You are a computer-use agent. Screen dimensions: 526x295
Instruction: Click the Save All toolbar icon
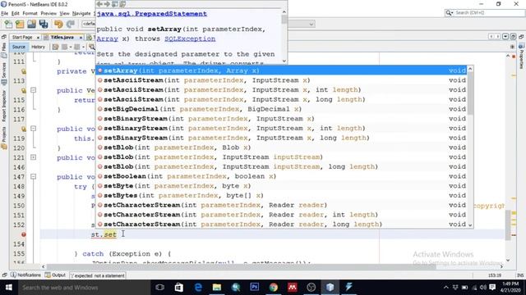point(44,24)
